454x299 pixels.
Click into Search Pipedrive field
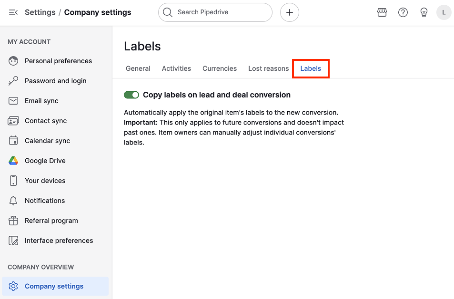coord(219,12)
